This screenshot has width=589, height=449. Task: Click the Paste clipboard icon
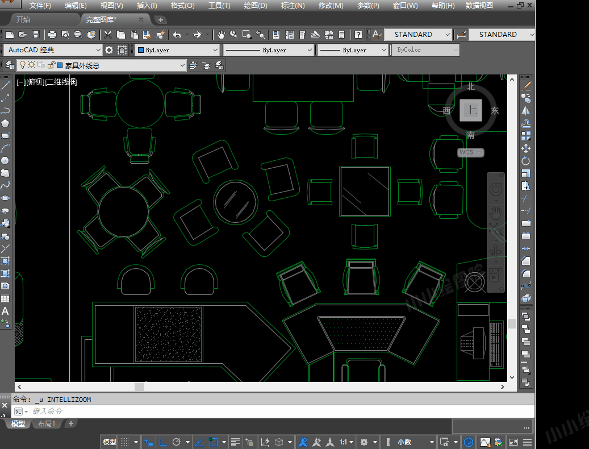(x=134, y=35)
